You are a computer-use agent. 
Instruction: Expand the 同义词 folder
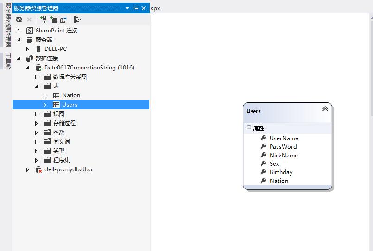[x=37, y=142]
